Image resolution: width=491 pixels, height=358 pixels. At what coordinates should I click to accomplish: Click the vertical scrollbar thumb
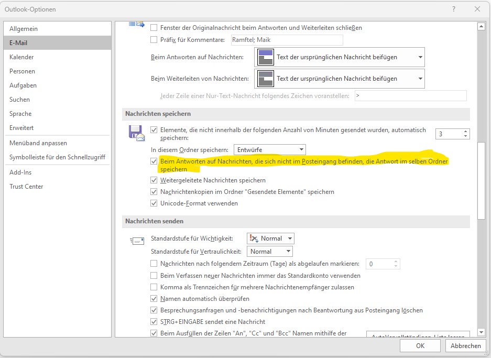click(481, 181)
